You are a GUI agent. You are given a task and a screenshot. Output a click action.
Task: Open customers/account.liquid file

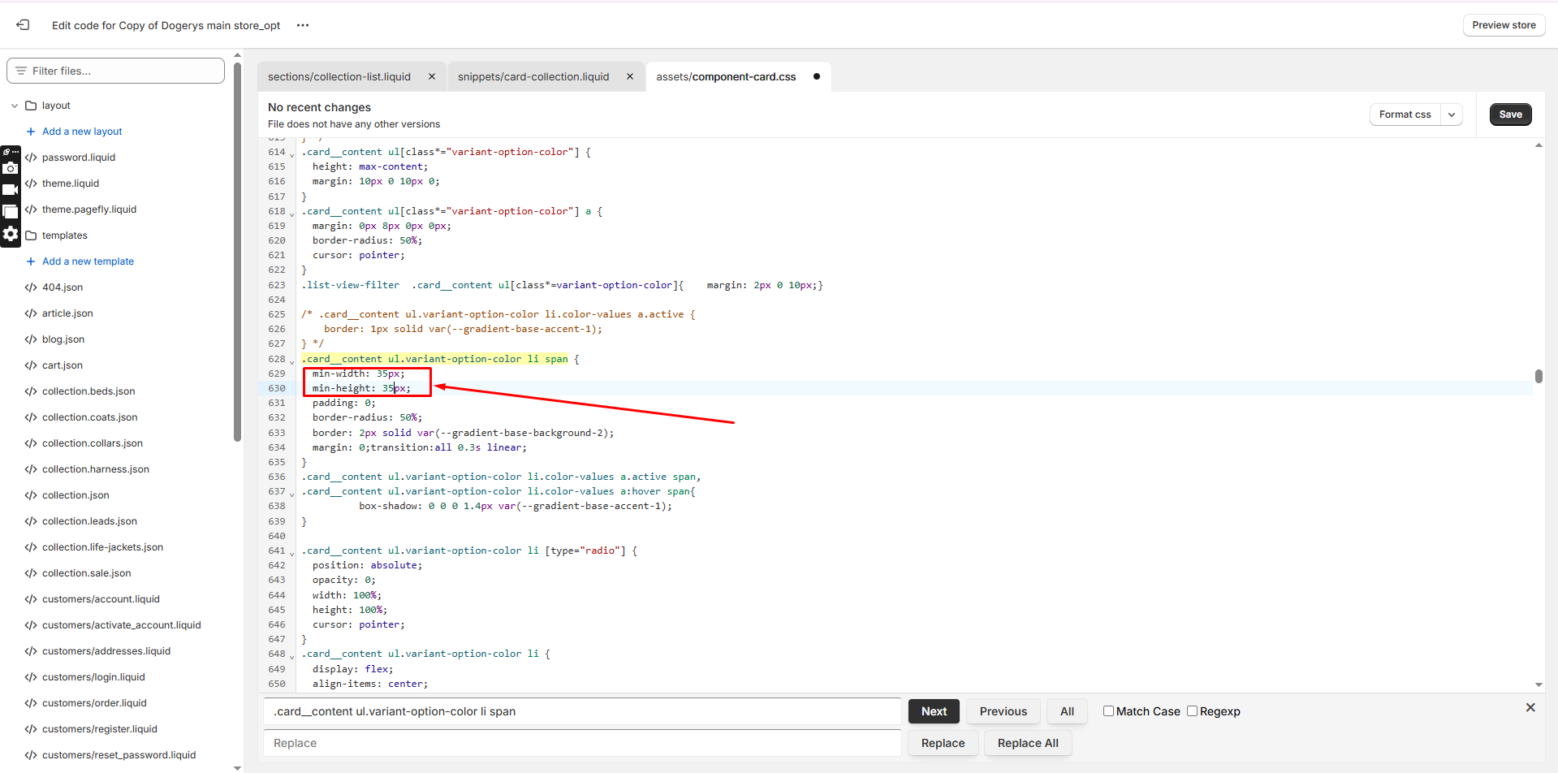tap(101, 599)
